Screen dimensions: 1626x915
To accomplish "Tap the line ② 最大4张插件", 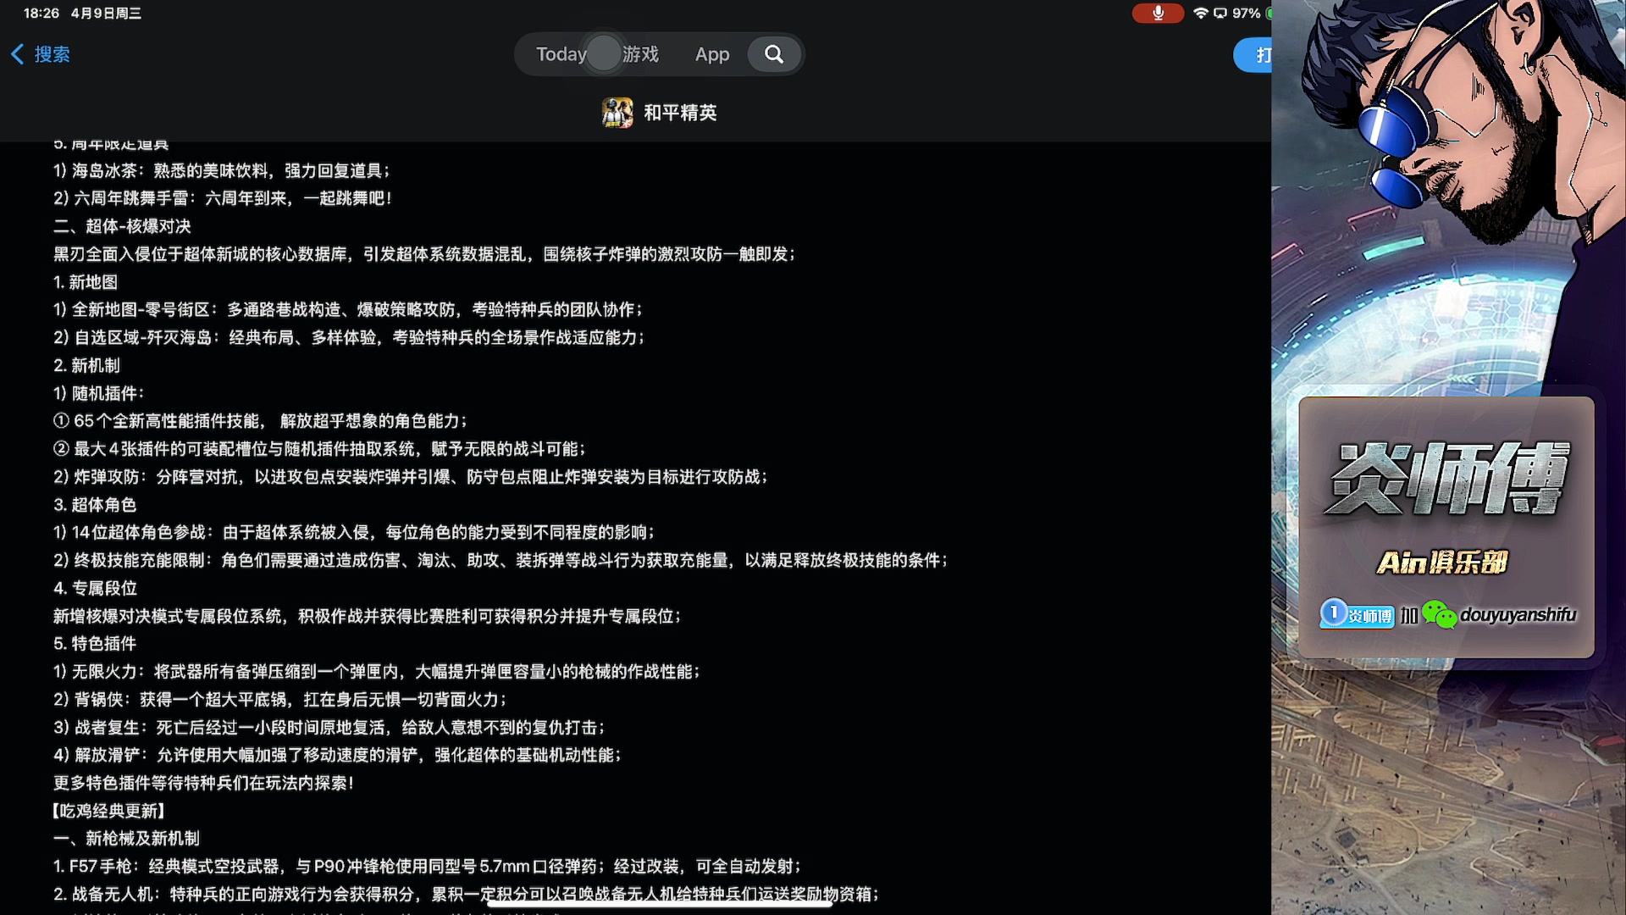I will tap(319, 449).
